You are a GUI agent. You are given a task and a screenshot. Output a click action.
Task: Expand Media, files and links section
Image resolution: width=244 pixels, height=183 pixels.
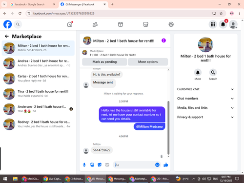(205, 108)
